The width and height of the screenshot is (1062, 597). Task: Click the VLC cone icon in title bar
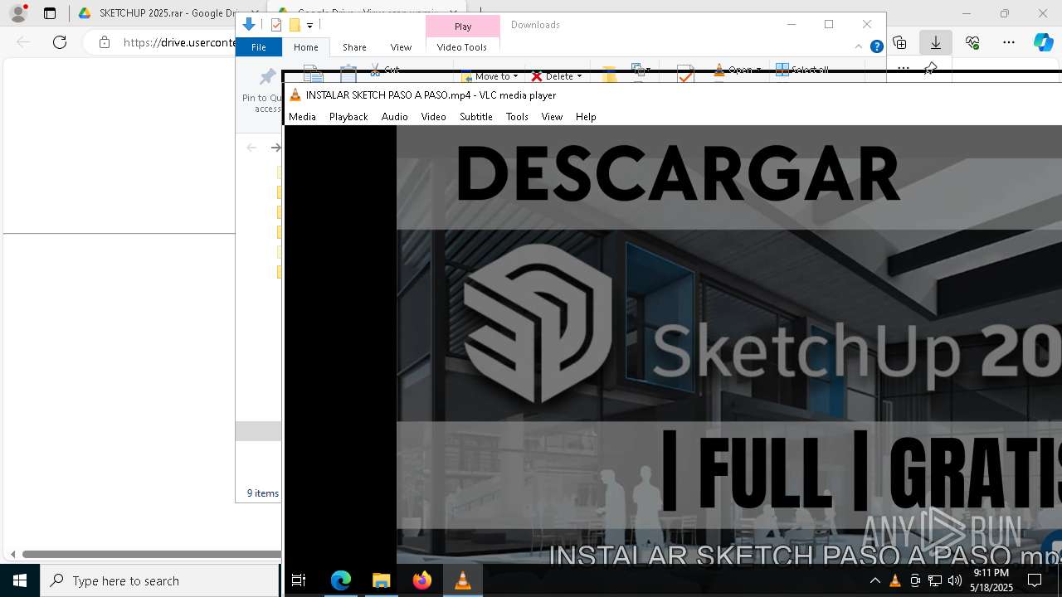coord(295,95)
